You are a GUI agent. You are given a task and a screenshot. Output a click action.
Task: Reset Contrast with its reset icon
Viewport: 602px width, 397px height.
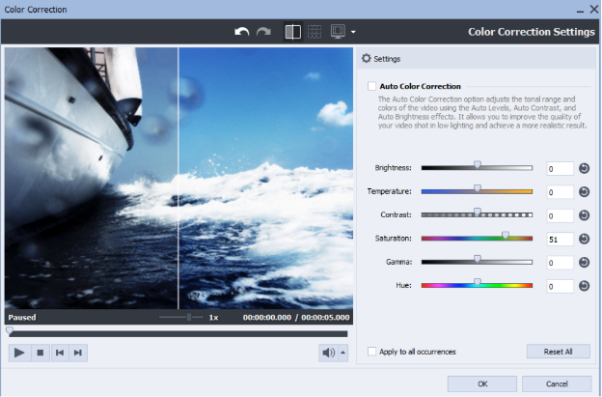coord(584,215)
